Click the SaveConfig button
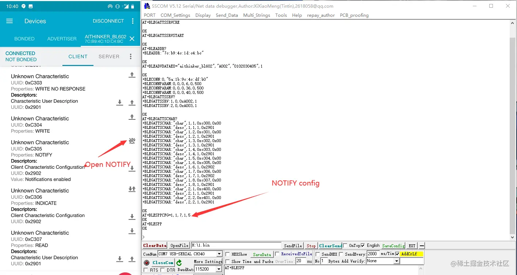 (393, 246)
